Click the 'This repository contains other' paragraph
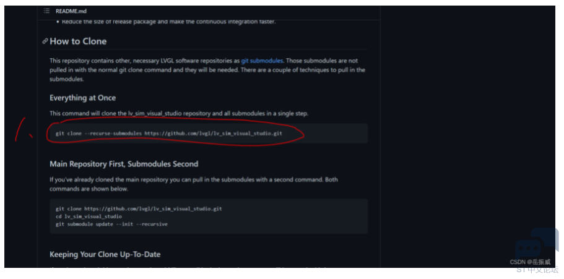This screenshot has width=564, height=279. 207,70
